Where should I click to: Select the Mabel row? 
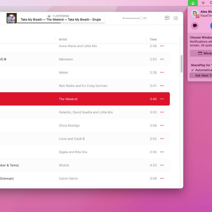pyautogui.click(x=85, y=72)
